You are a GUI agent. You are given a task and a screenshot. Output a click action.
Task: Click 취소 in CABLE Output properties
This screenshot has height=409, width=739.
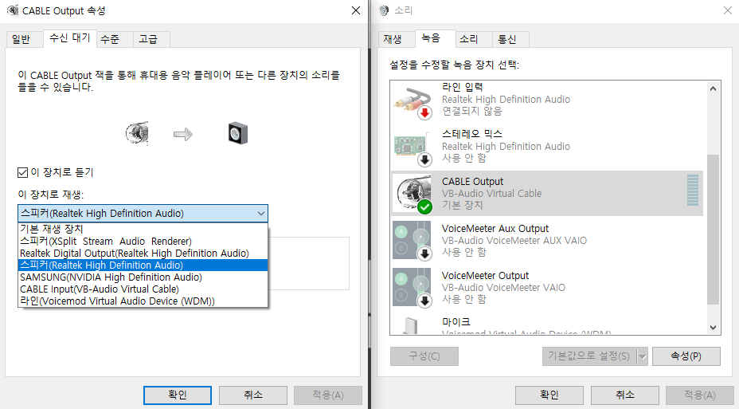pyautogui.click(x=253, y=395)
